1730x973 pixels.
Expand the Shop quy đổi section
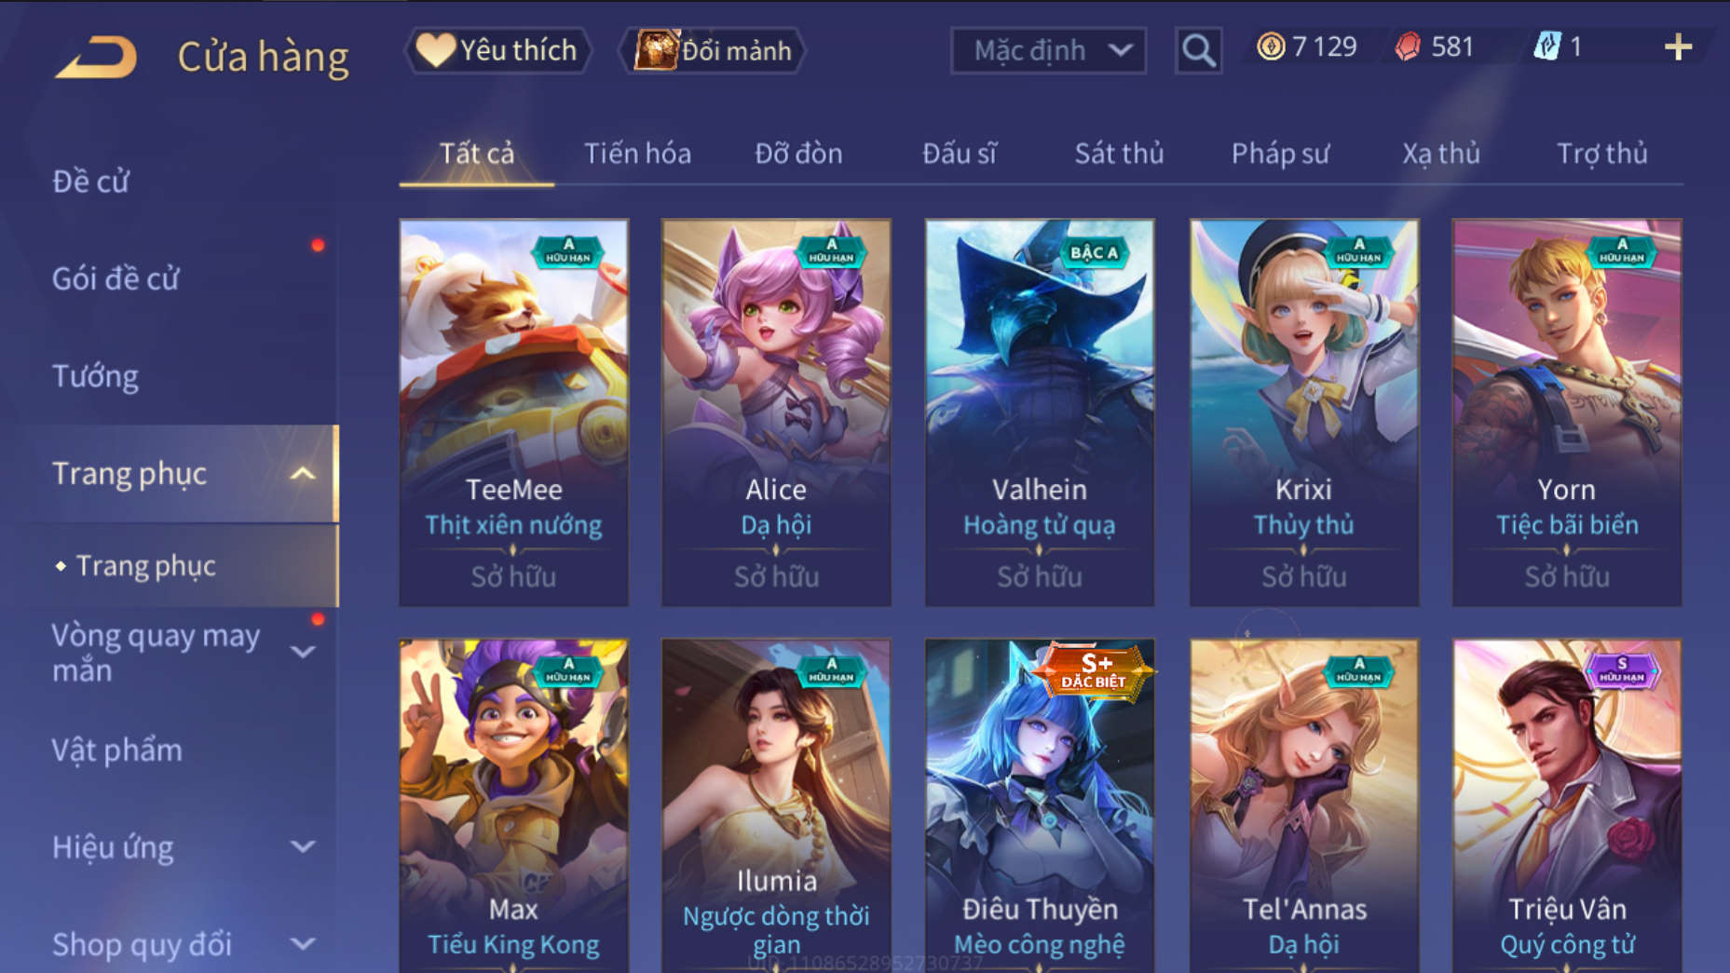303,944
